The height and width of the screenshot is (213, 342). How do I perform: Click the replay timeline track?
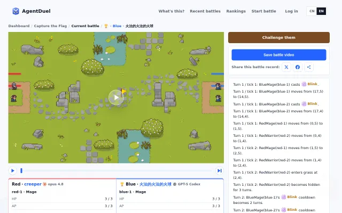[x=116, y=170]
